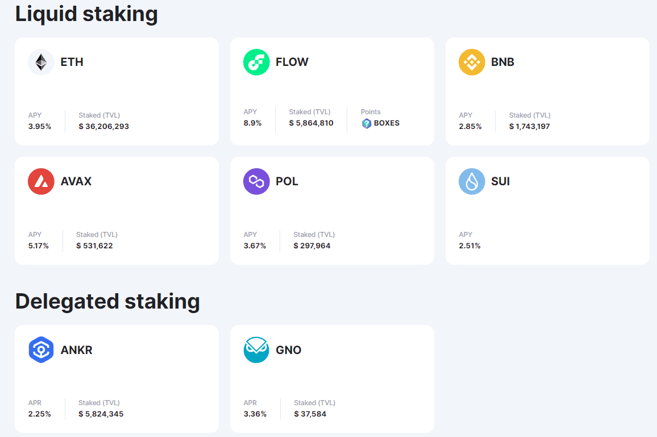Click the blue SUI droplet icon
Viewport: 657px width, 437px height.
point(472,181)
